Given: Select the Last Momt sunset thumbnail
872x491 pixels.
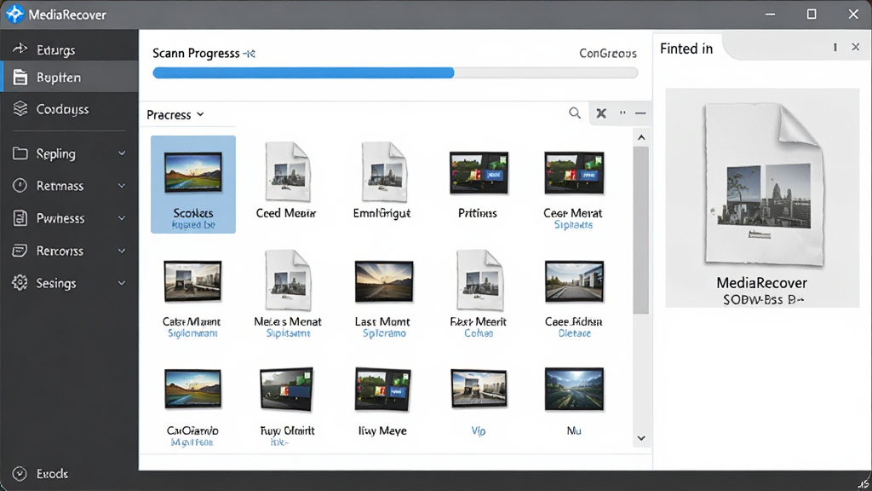Looking at the screenshot, I should coord(384,281).
